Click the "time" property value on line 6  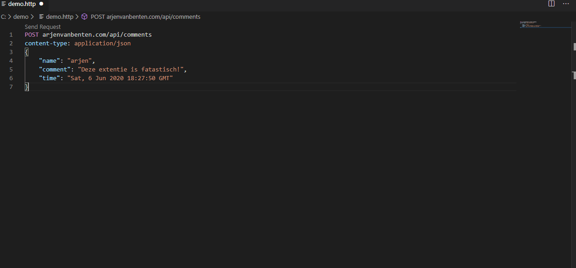pyautogui.click(x=121, y=78)
